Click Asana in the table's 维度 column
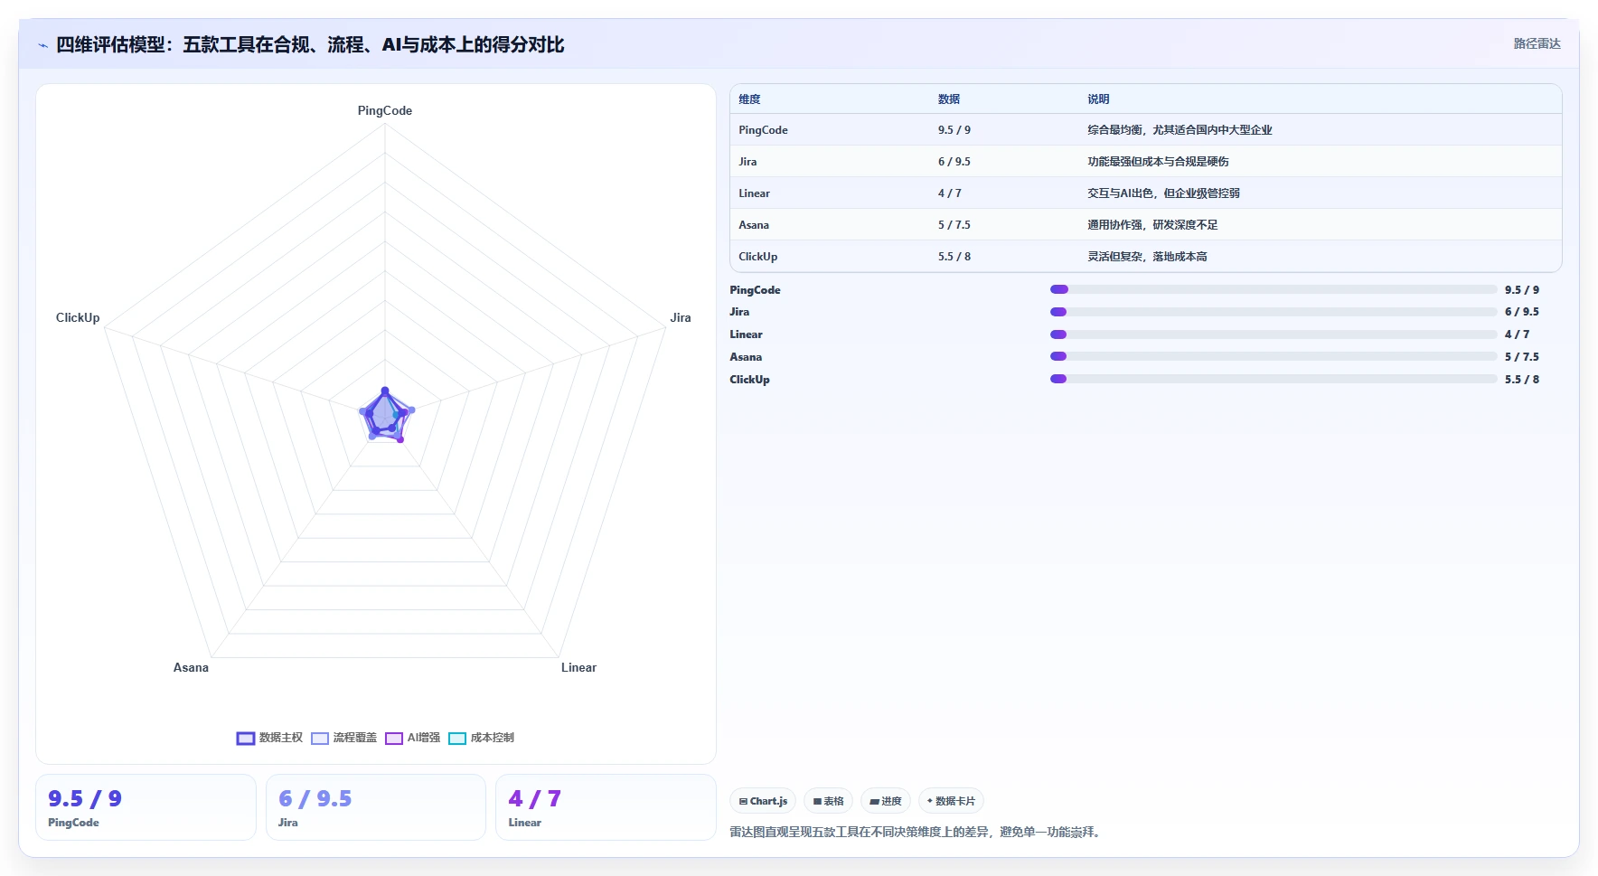Screen dimensions: 1598x876 point(754,225)
